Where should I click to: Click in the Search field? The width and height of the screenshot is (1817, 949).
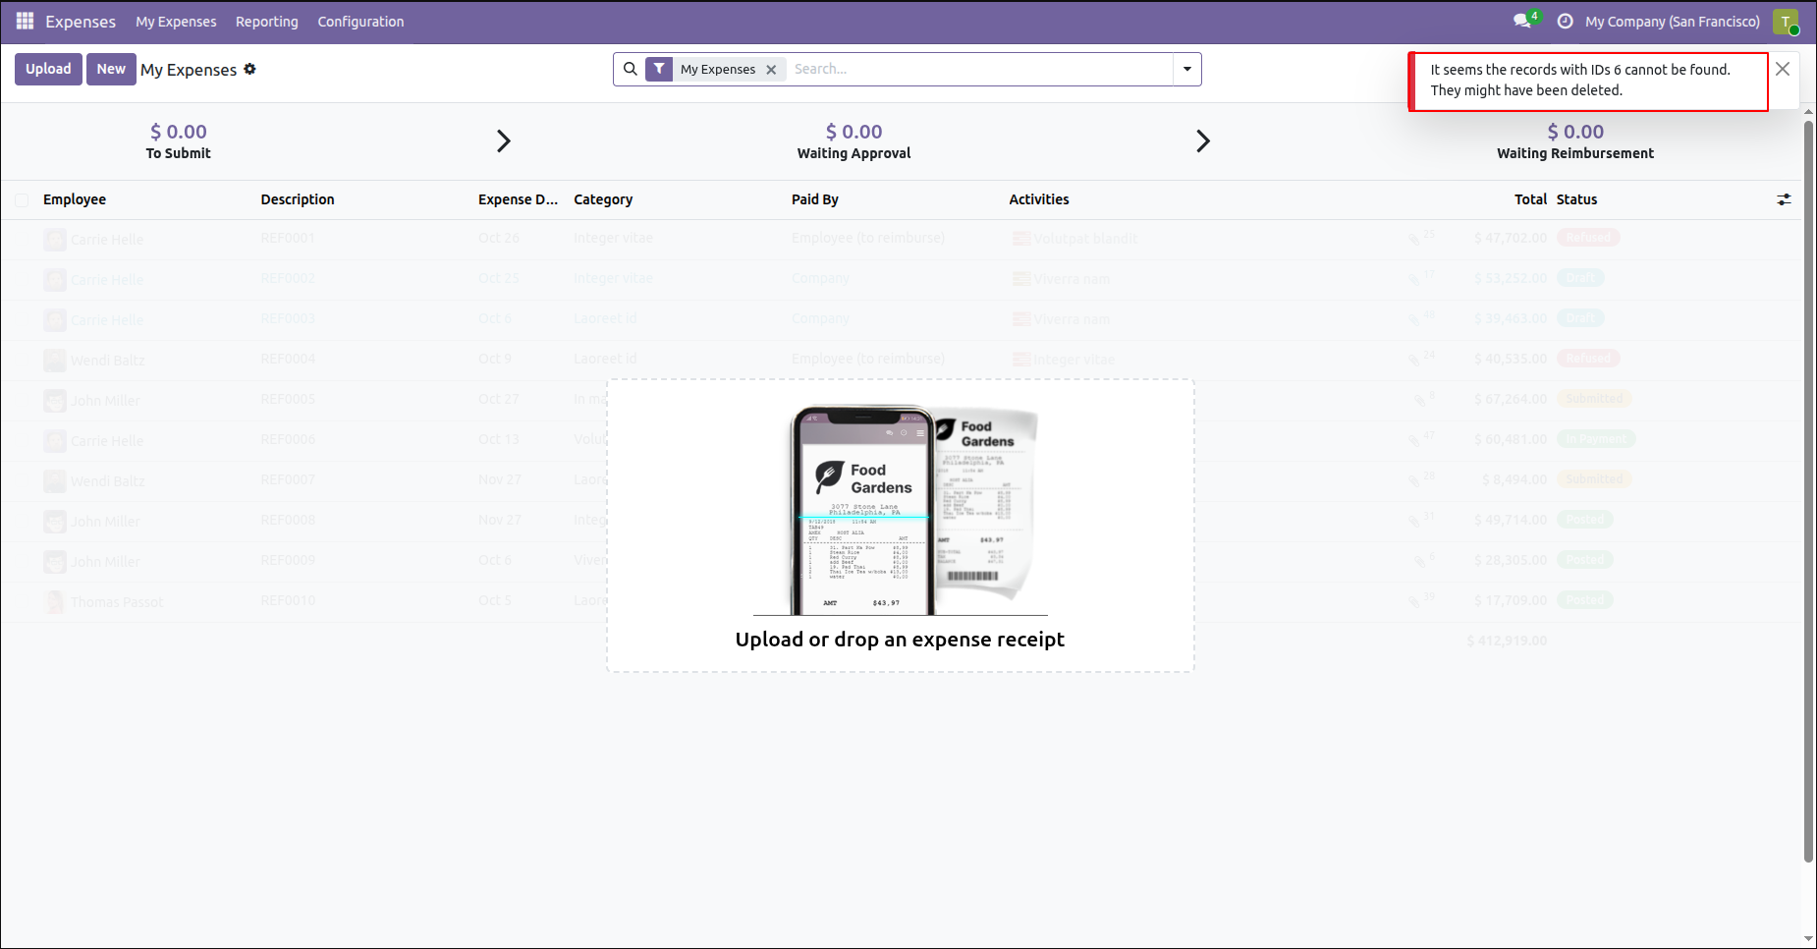[x=980, y=69]
